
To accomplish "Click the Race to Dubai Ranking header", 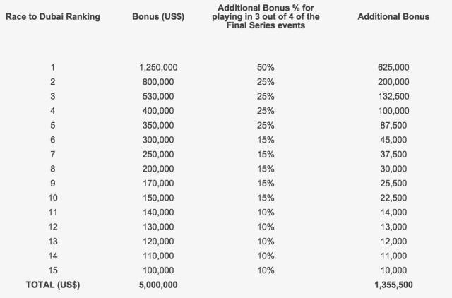I will coord(53,17).
